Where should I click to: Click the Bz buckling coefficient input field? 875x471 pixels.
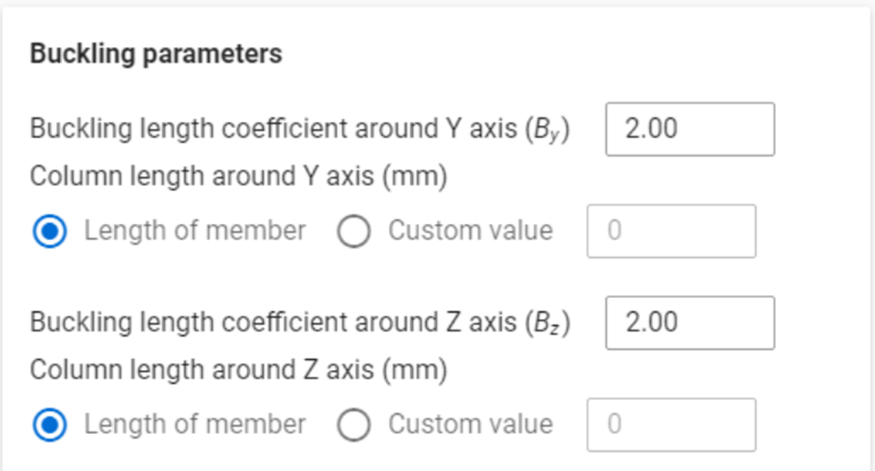coord(691,323)
